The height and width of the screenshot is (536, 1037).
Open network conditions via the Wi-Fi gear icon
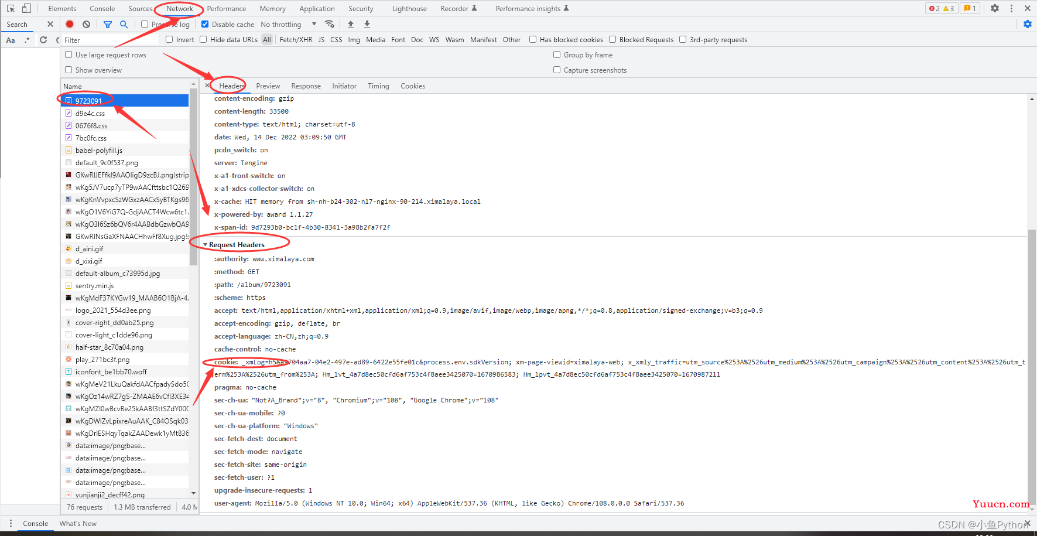(x=330, y=24)
